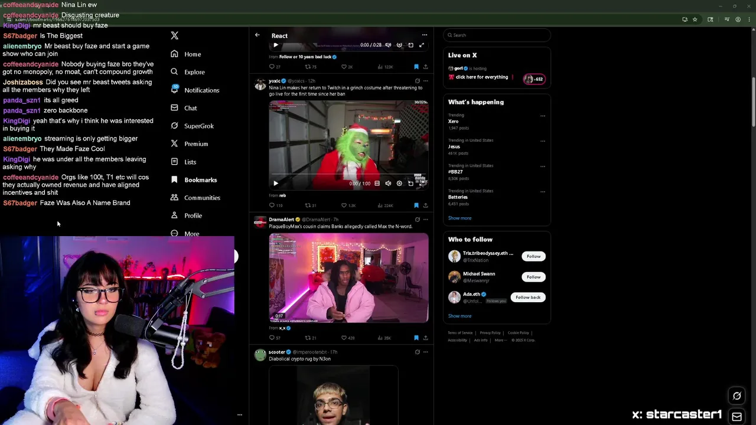Click Show more under Who to follow
The image size is (756, 425).
460,316
